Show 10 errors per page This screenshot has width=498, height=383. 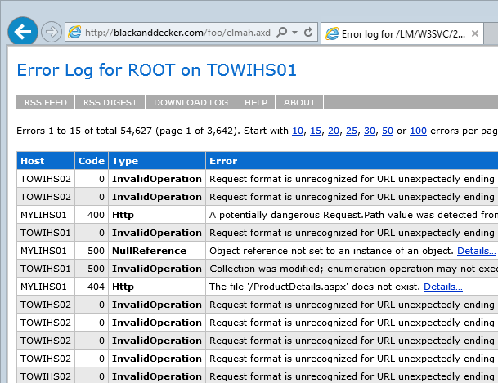pyautogui.click(x=298, y=131)
